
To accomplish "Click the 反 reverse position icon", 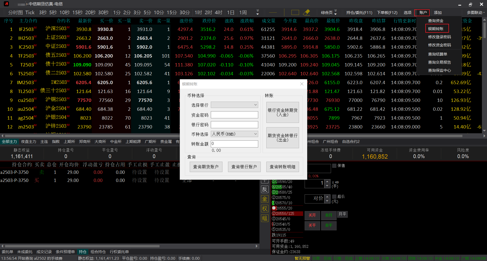I will pyautogui.click(x=265, y=189).
